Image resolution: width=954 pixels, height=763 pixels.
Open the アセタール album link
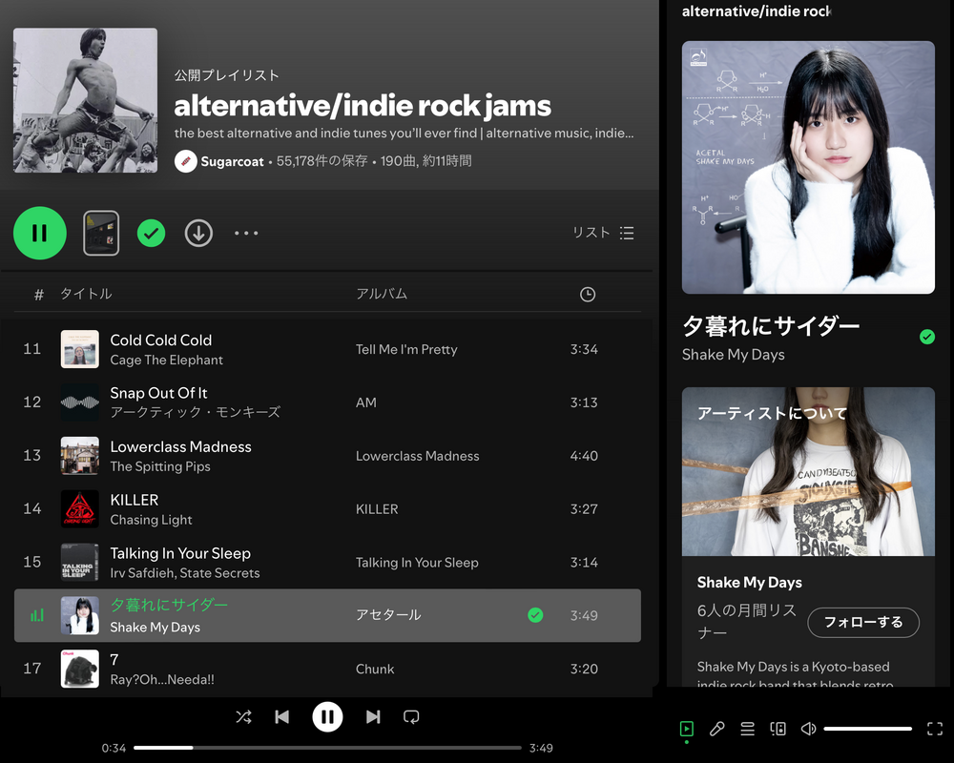click(x=388, y=615)
